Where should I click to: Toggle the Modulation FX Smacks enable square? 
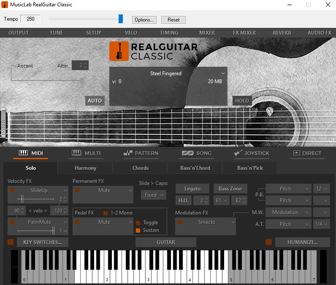pos(180,222)
